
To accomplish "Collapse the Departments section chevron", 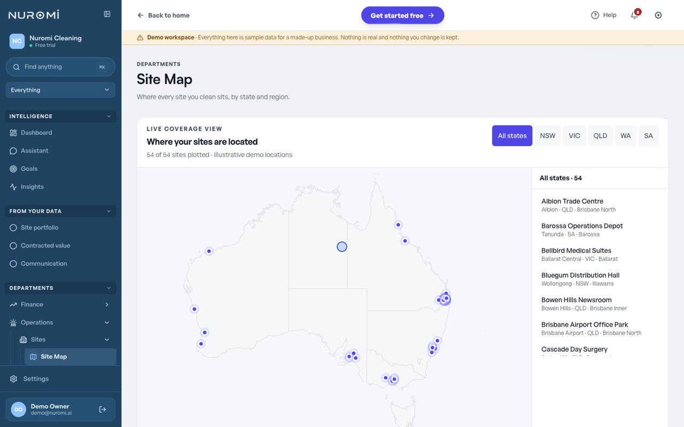I will [108, 288].
